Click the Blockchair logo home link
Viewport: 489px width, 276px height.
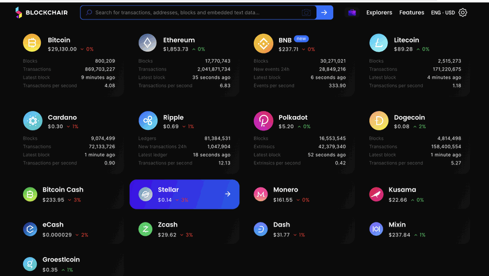pyautogui.click(x=41, y=13)
